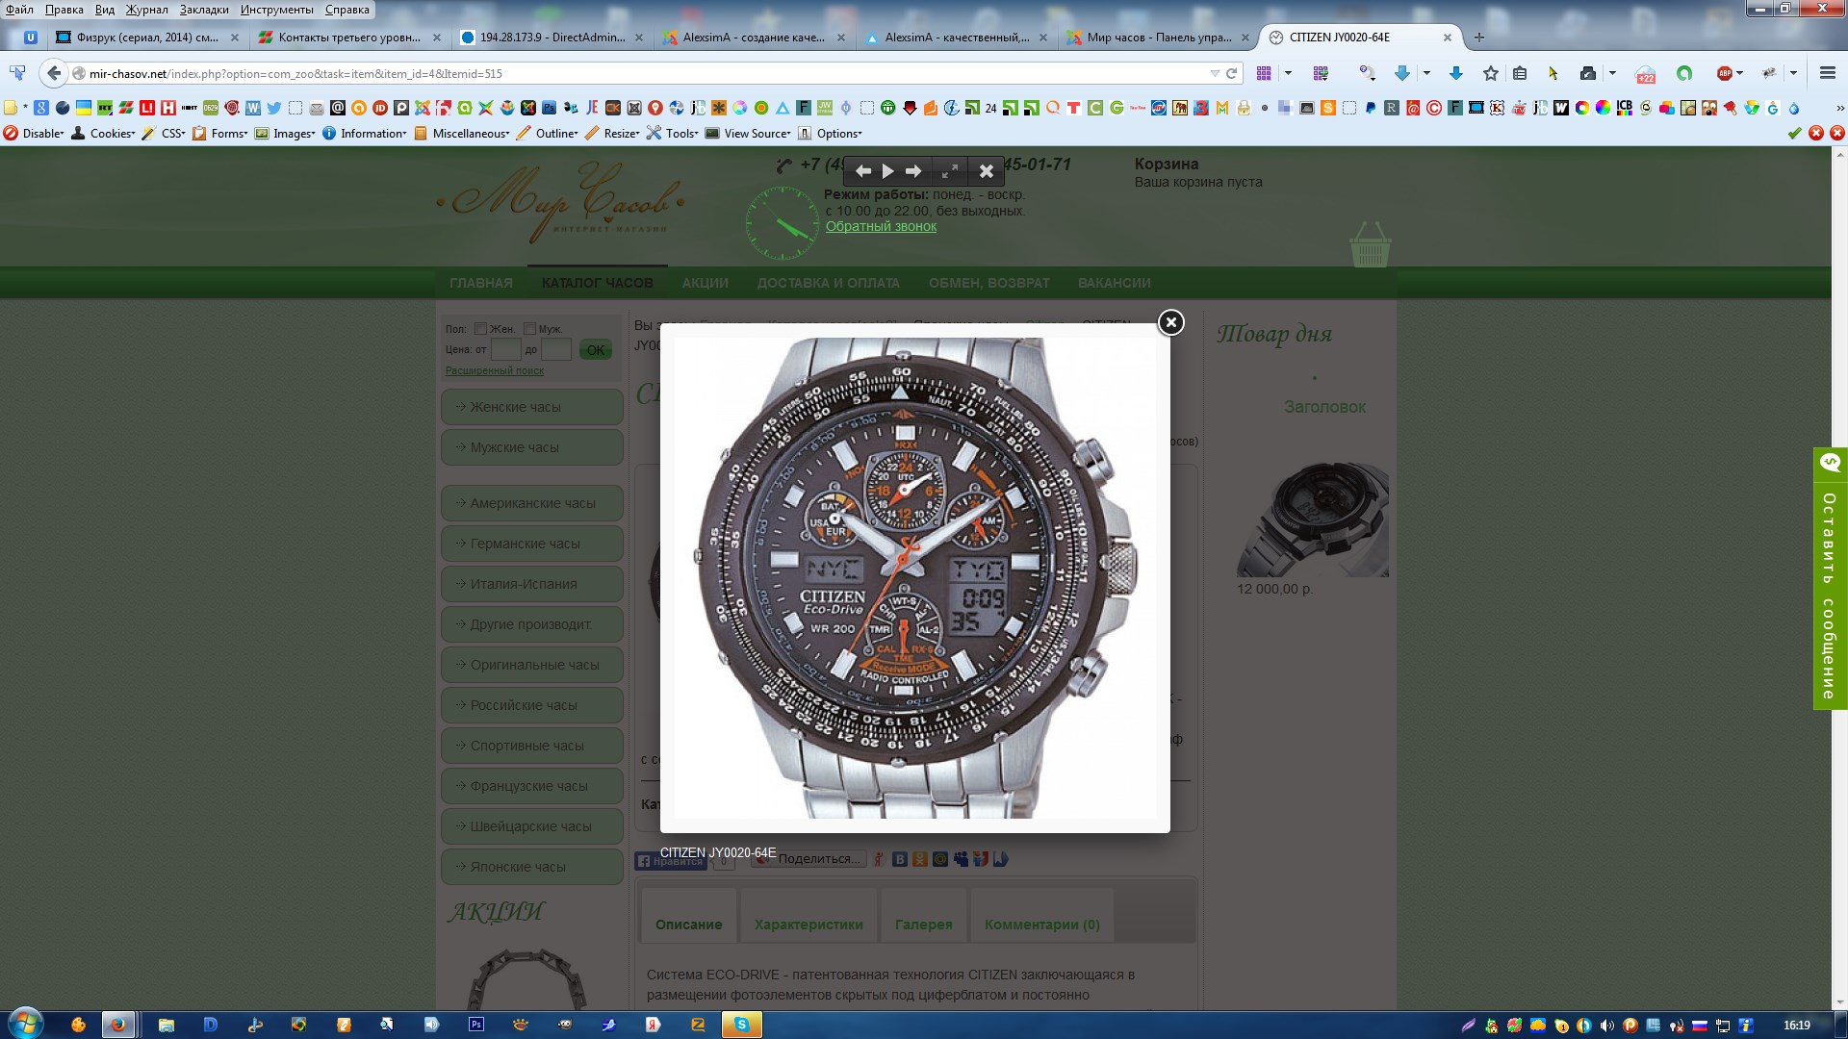Click the Обратный звонок link
This screenshot has width=1848, height=1039.
click(881, 227)
